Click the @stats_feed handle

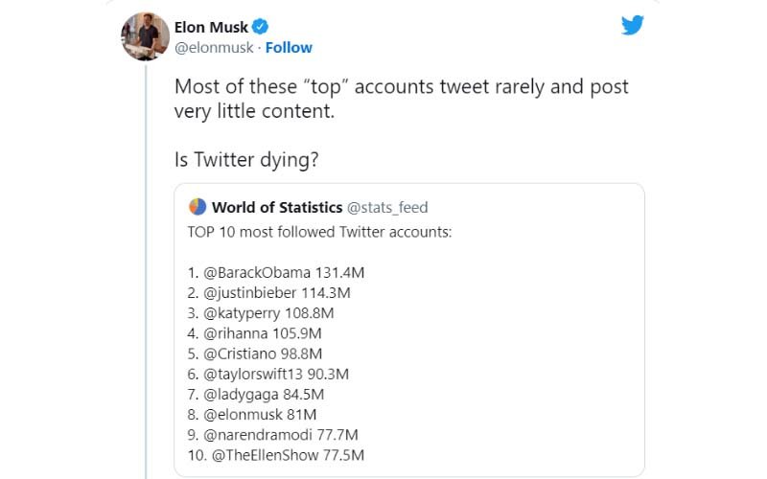(x=386, y=208)
